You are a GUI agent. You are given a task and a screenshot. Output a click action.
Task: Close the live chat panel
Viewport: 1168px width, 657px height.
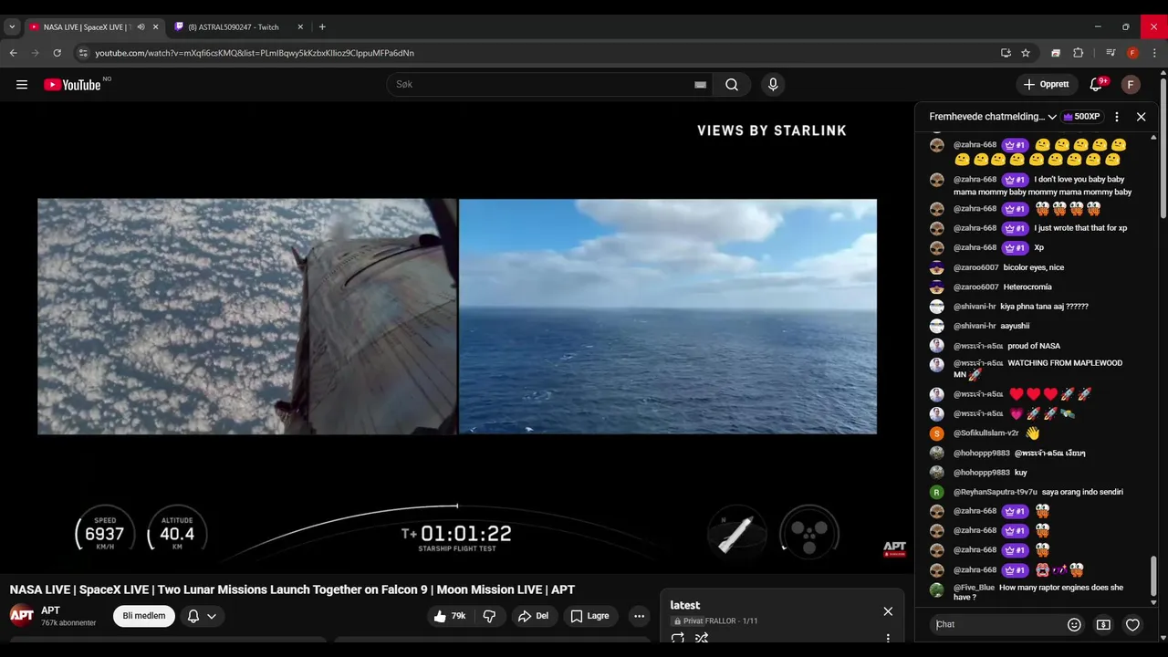click(x=1141, y=117)
